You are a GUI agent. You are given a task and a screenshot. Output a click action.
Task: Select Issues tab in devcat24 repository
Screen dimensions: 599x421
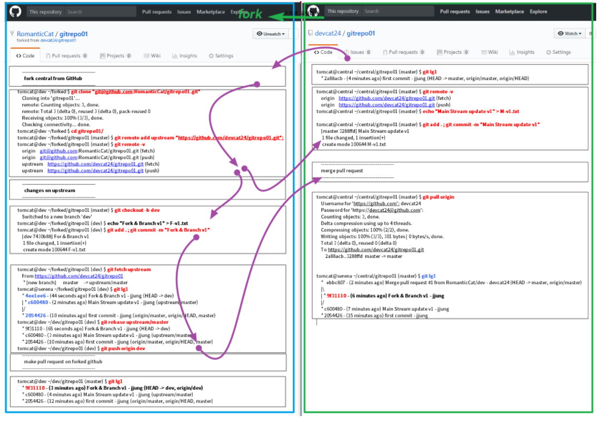click(x=357, y=52)
